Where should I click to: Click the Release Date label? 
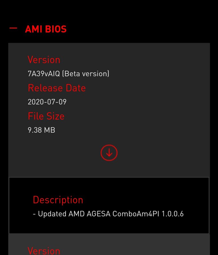pyautogui.click(x=57, y=88)
